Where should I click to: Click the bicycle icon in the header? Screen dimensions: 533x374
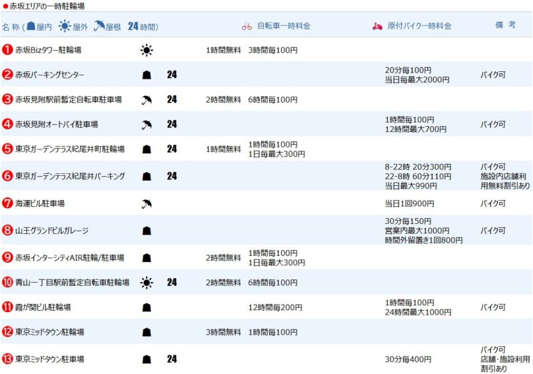tap(247, 26)
